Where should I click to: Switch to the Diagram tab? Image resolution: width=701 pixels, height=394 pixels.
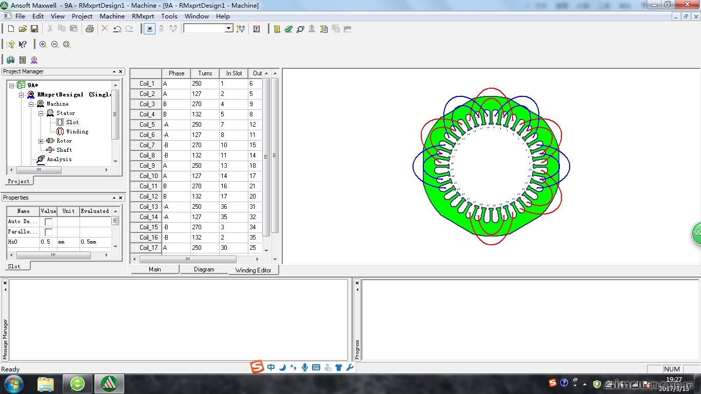204,269
